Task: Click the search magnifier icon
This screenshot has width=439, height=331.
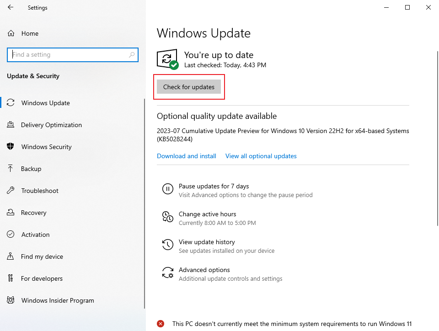Action: tap(132, 55)
